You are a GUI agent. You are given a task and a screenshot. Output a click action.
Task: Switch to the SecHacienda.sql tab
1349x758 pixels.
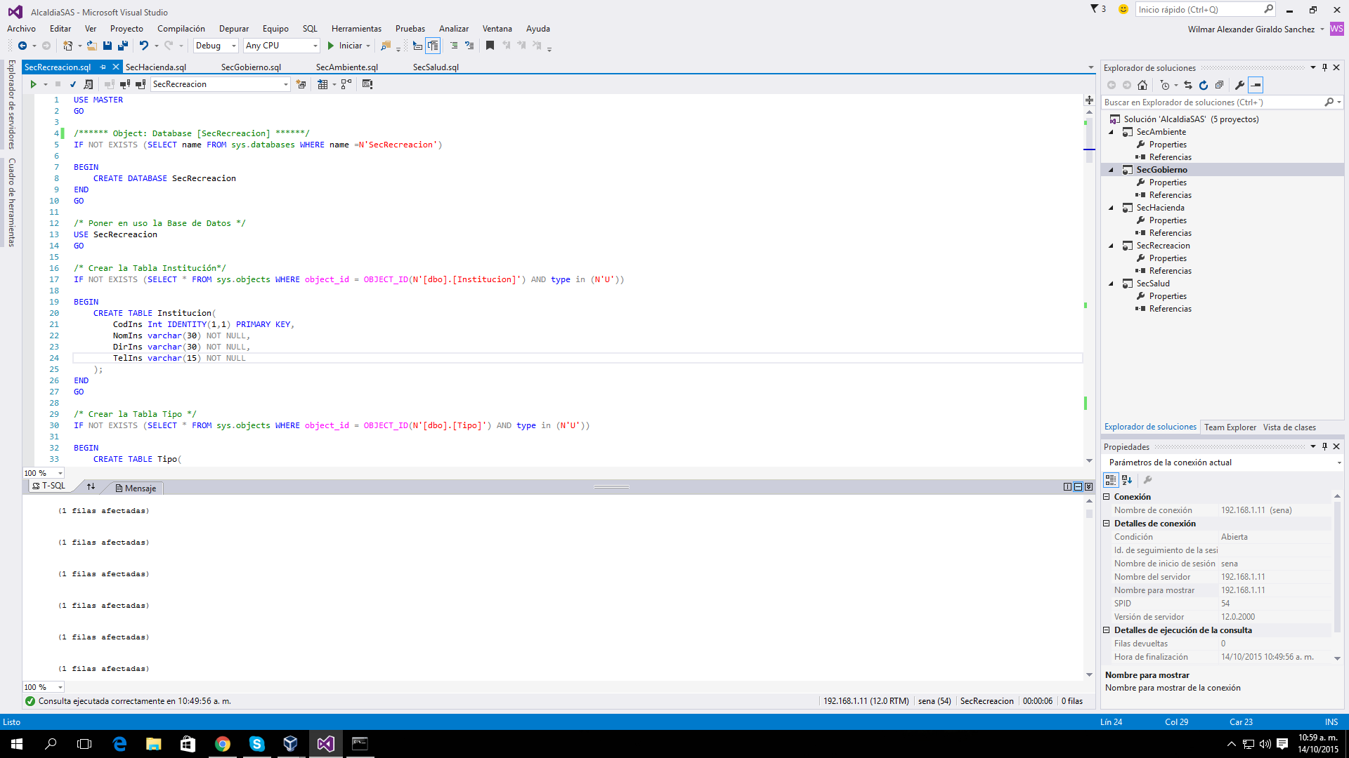(156, 67)
